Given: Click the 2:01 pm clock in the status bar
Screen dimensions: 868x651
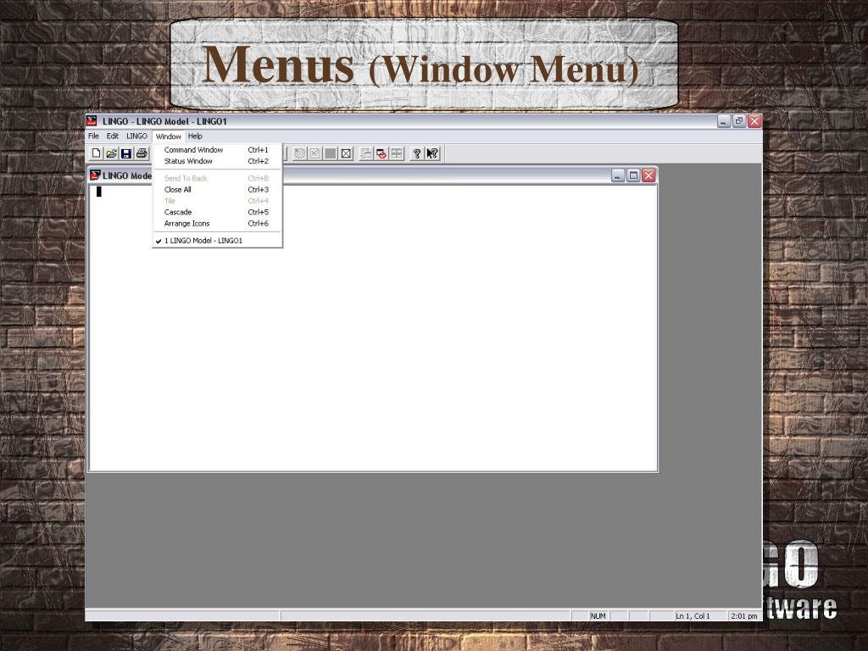Looking at the screenshot, I should [744, 615].
